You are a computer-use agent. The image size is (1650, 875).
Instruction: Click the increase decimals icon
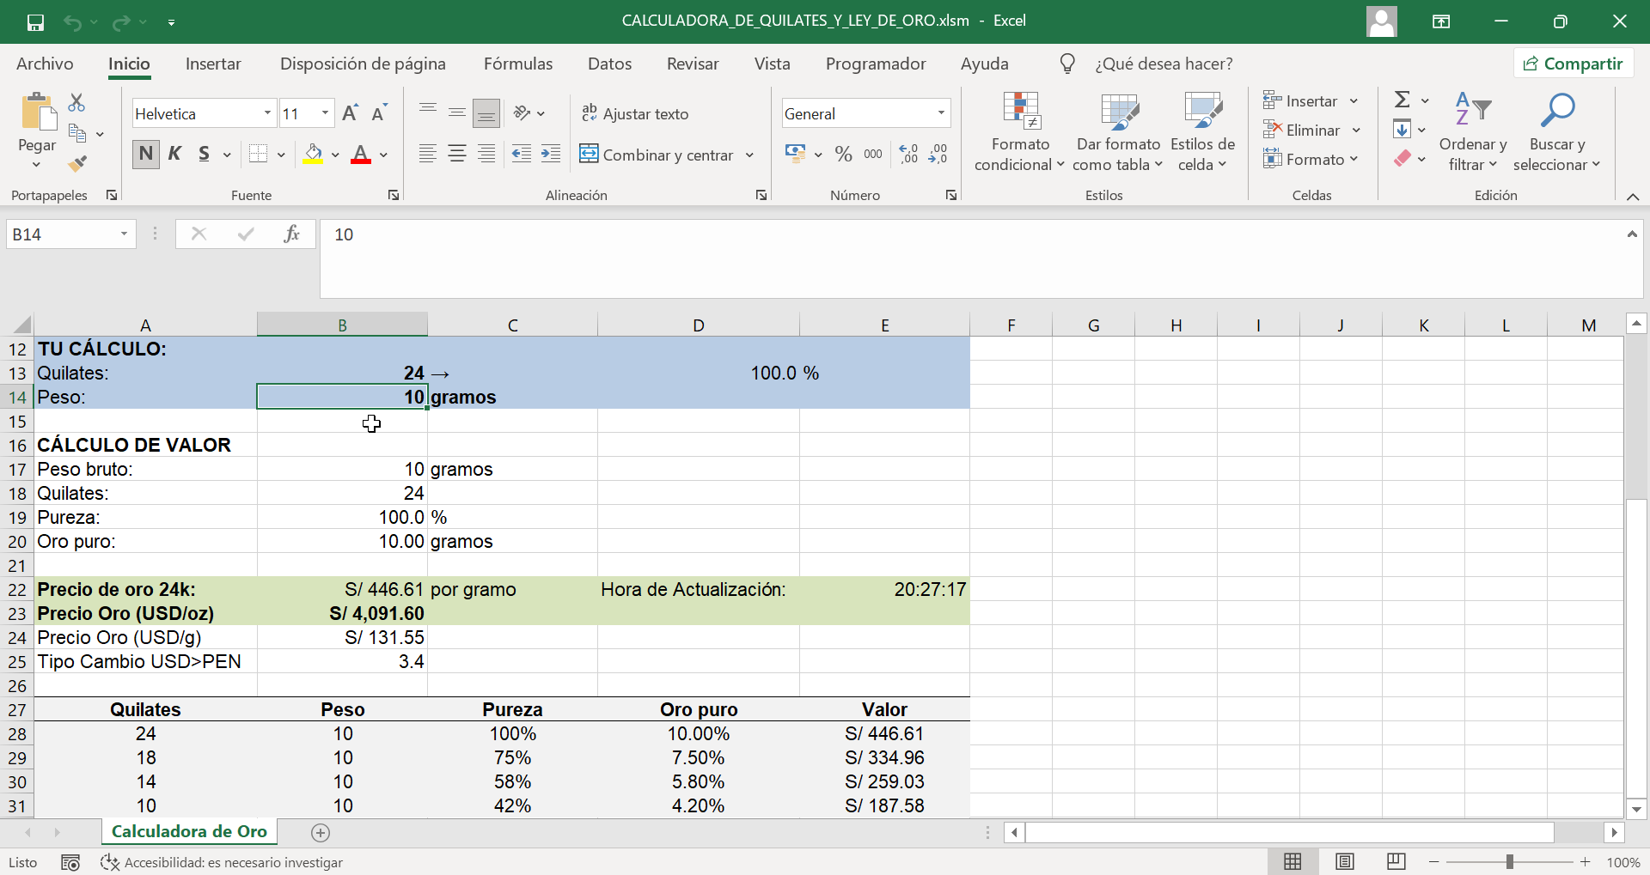[907, 154]
